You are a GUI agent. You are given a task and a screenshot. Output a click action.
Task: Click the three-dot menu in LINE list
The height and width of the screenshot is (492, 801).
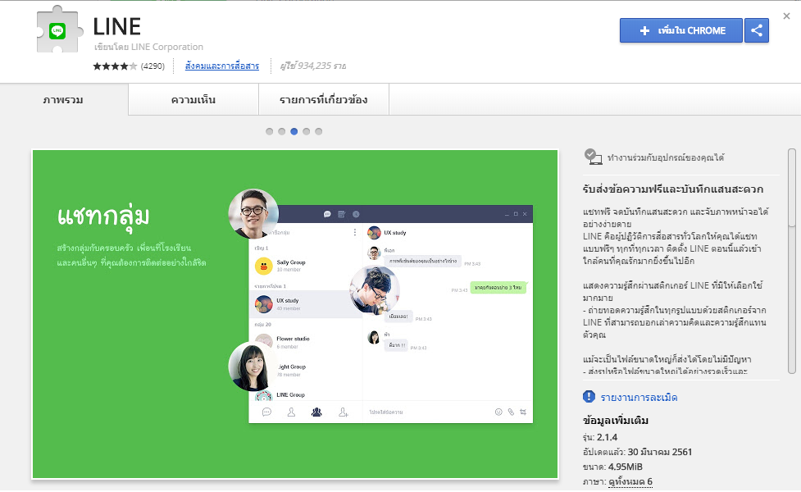click(355, 232)
